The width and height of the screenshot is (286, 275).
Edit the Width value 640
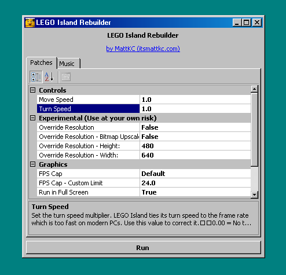click(x=195, y=155)
